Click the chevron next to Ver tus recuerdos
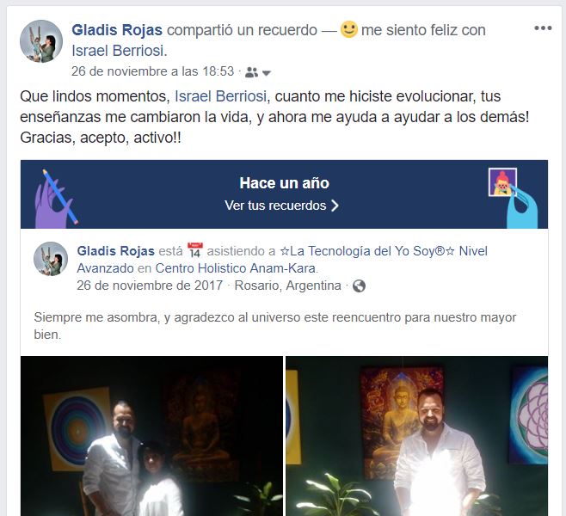 335,206
